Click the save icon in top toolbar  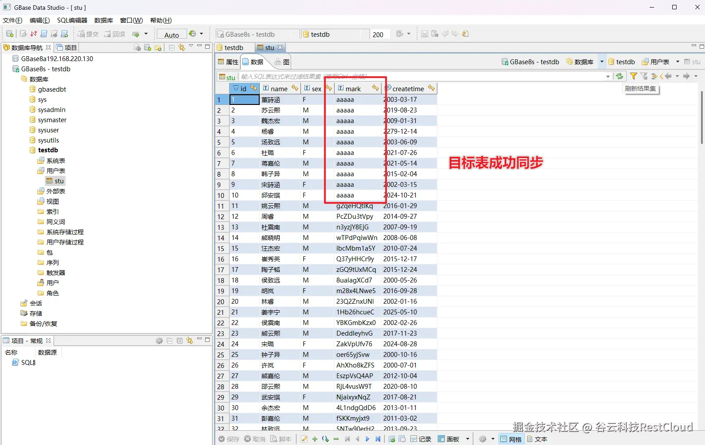point(425,34)
